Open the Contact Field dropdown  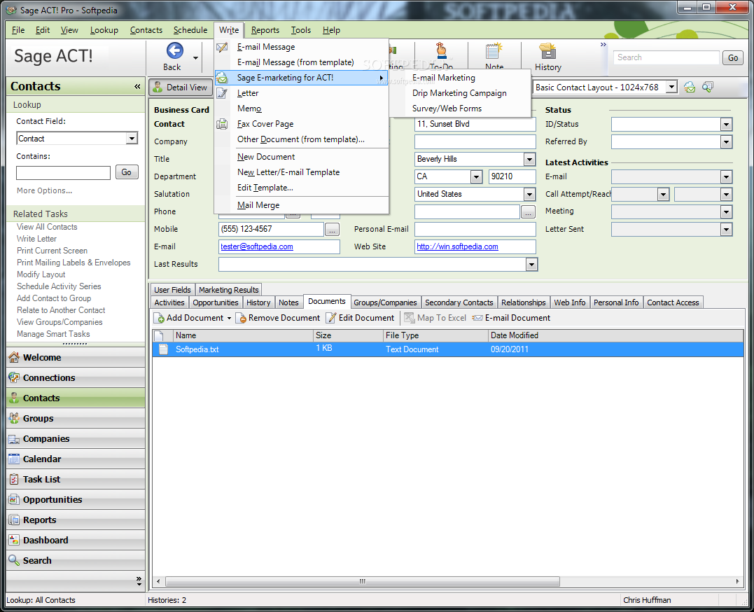132,139
